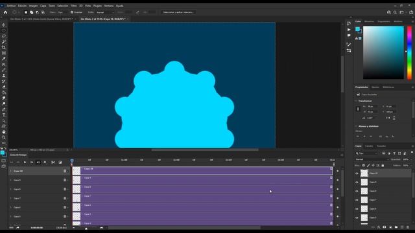Screen dimensions: 415x233
Task: Collapse the Transformar section
Action: [x=356, y=101]
